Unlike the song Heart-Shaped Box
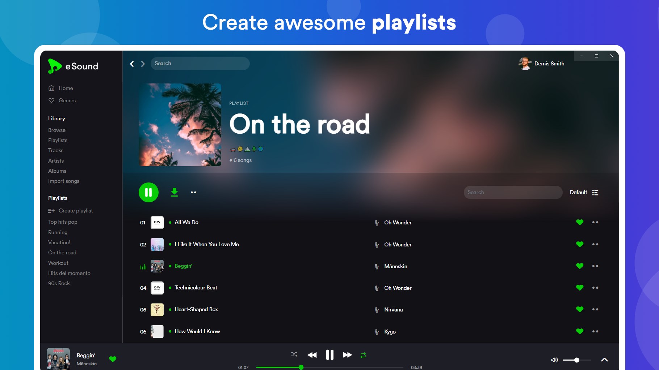The image size is (659, 370). (x=580, y=309)
